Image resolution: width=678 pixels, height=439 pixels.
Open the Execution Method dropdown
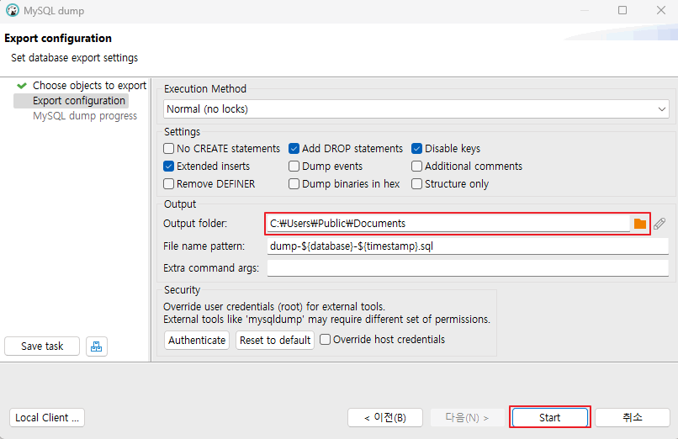pos(416,108)
